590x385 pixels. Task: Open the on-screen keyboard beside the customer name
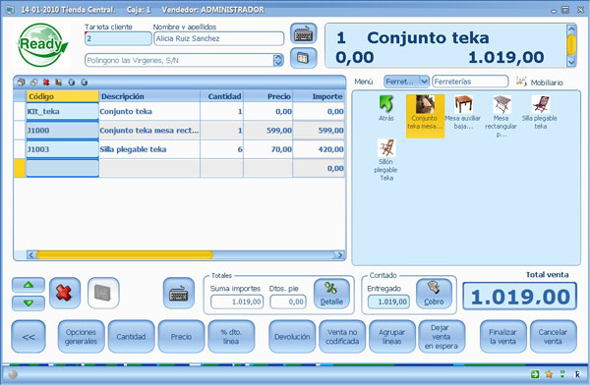[303, 33]
